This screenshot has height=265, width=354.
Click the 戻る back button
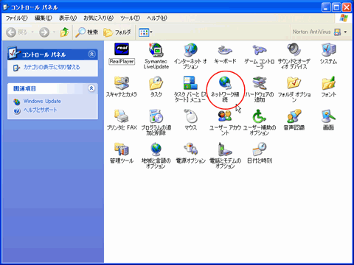(x=17, y=32)
